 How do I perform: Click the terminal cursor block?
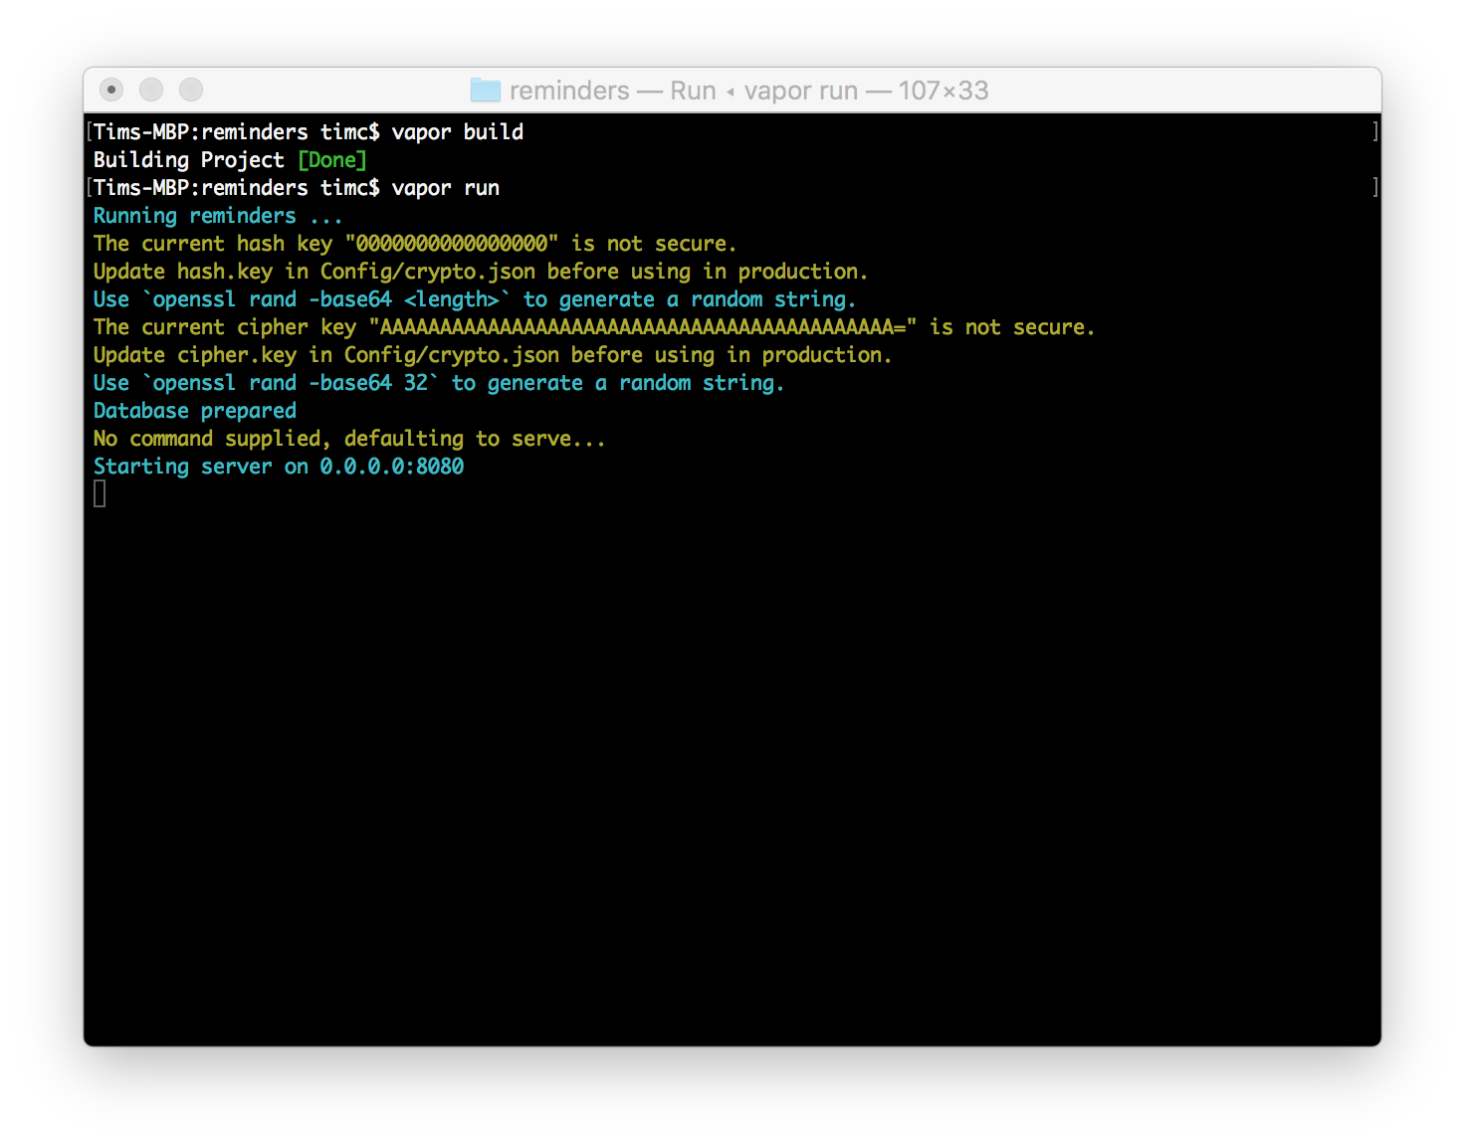pyautogui.click(x=100, y=493)
